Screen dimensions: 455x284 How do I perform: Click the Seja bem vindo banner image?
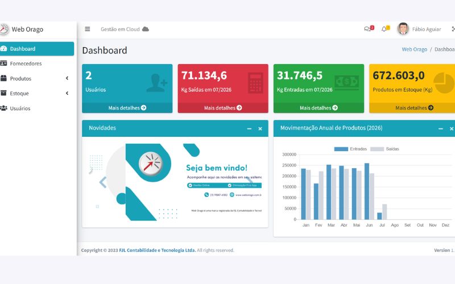point(175,182)
